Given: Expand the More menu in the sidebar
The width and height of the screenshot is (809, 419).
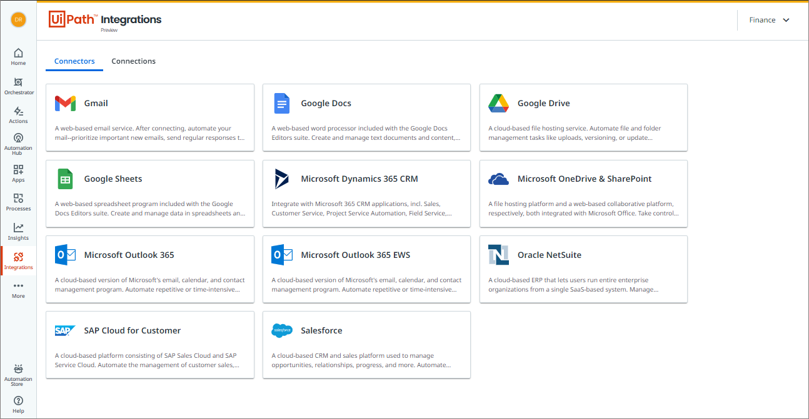Looking at the screenshot, I should click(18, 289).
